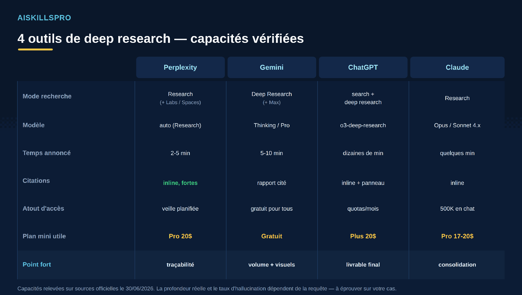
Task: Click the 'Plus 20$' plan cell
Action: pyautogui.click(x=363, y=236)
